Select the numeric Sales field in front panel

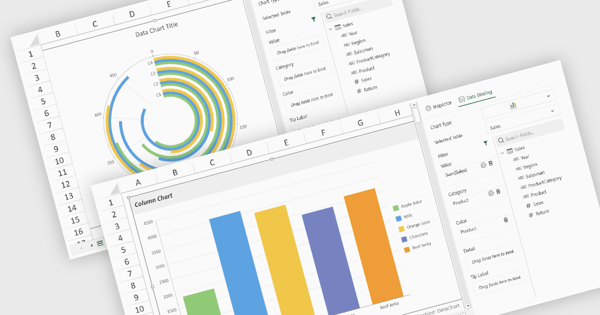(536, 204)
